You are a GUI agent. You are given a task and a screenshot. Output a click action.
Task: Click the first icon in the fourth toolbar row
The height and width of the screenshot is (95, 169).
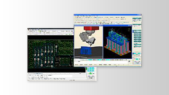coord(75,22)
